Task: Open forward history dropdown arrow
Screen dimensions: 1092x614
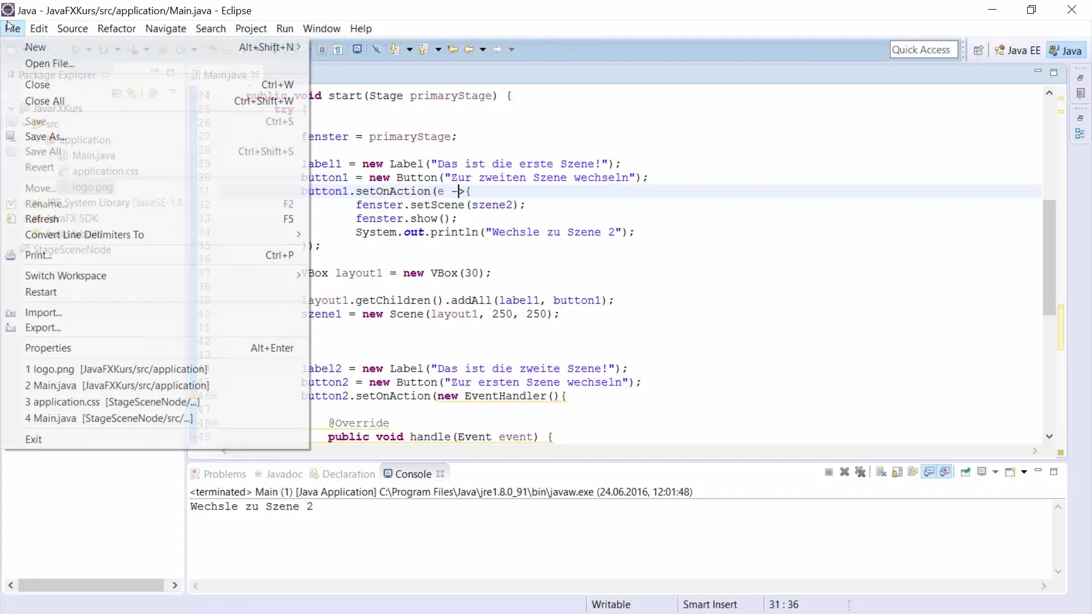Action: coord(511,49)
